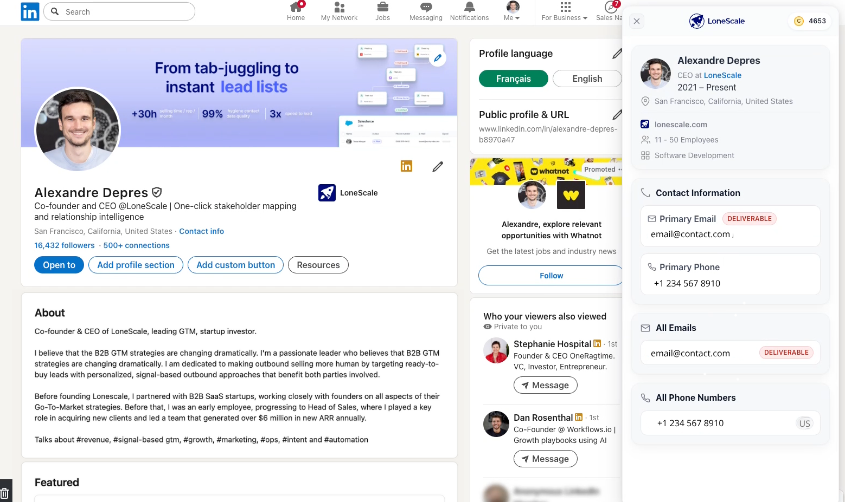Click Alexandre Depres large profile photo

pyautogui.click(x=78, y=130)
